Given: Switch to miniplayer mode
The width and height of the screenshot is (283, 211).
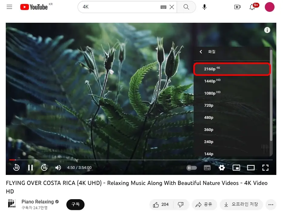Looking at the screenshot, I should 236,168.
